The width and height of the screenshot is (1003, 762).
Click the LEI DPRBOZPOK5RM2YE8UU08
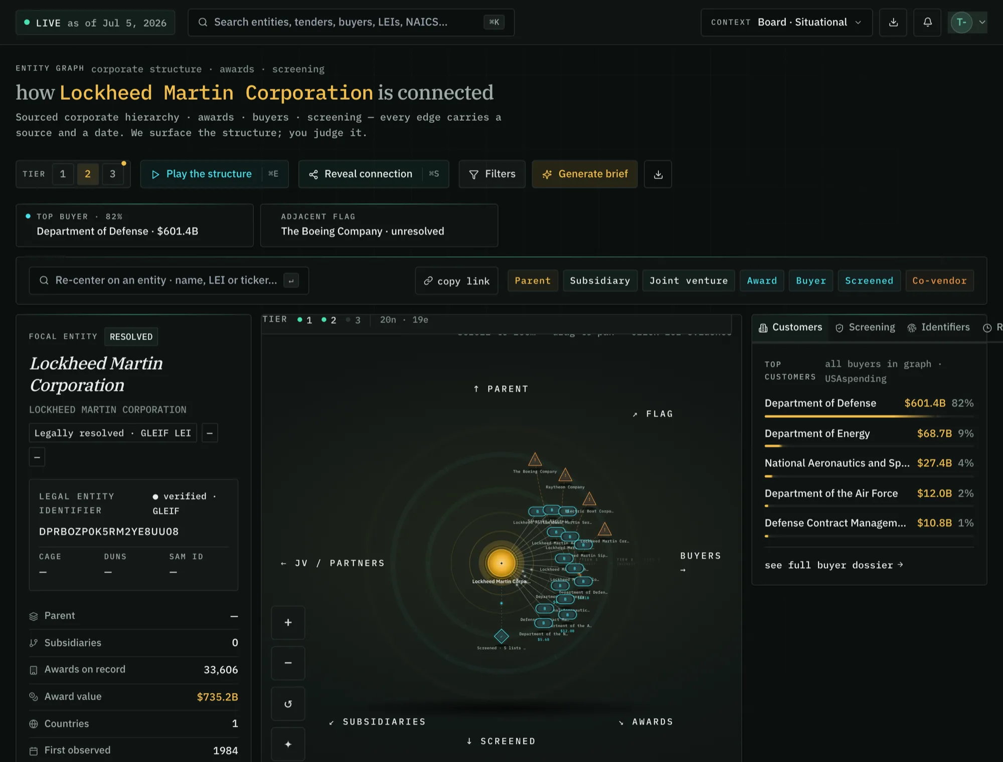click(109, 532)
